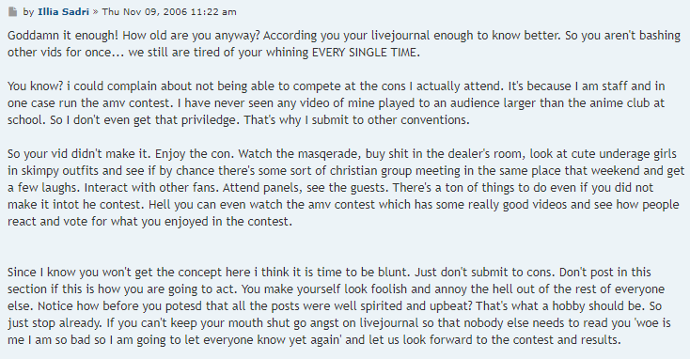Click the word 'by' before the author name
Viewport: 690px width, 359px height.
tap(28, 12)
